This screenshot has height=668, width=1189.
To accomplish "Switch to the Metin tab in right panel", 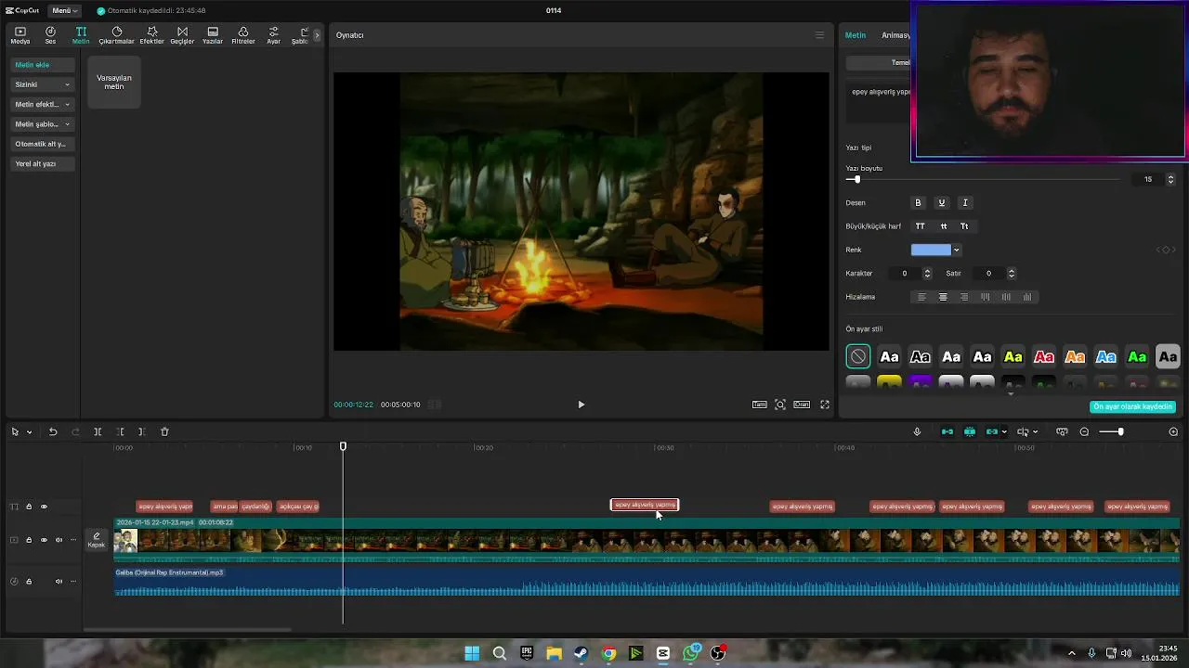I will (x=856, y=35).
